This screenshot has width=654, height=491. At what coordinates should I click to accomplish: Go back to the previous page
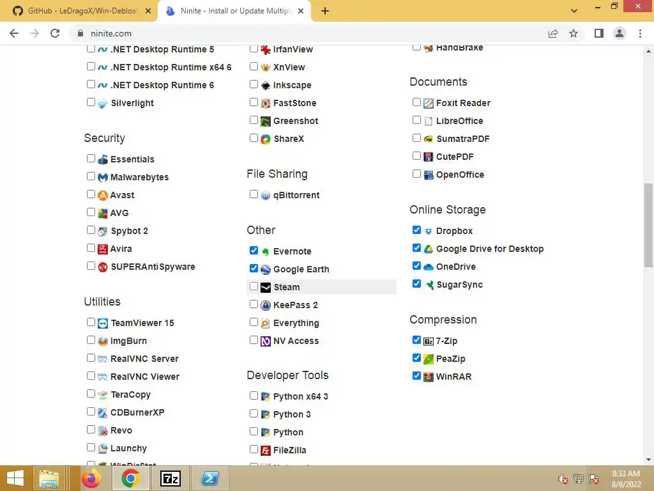pos(14,33)
